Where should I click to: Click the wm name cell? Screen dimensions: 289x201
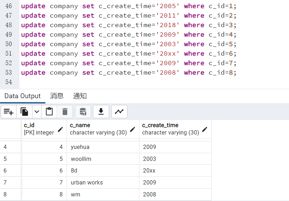point(103,194)
